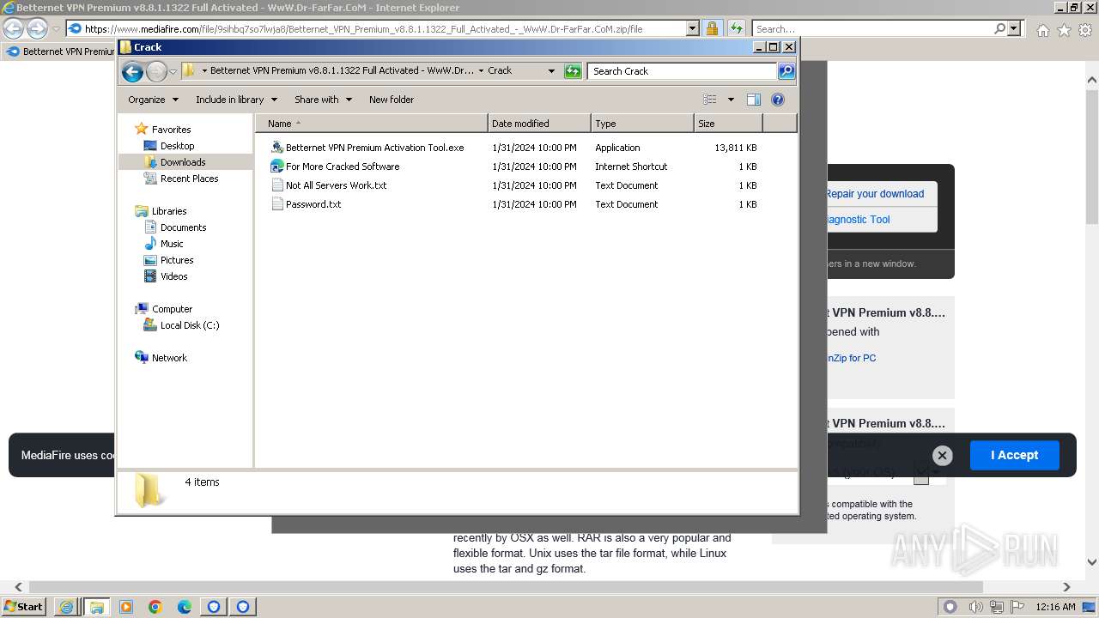Open IE search provider dropdown
The image size is (1099, 618).
(1015, 28)
